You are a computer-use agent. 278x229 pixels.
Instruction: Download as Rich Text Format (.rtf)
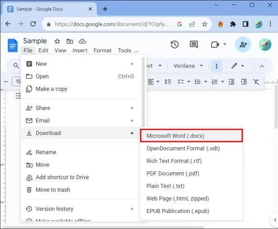point(191,161)
